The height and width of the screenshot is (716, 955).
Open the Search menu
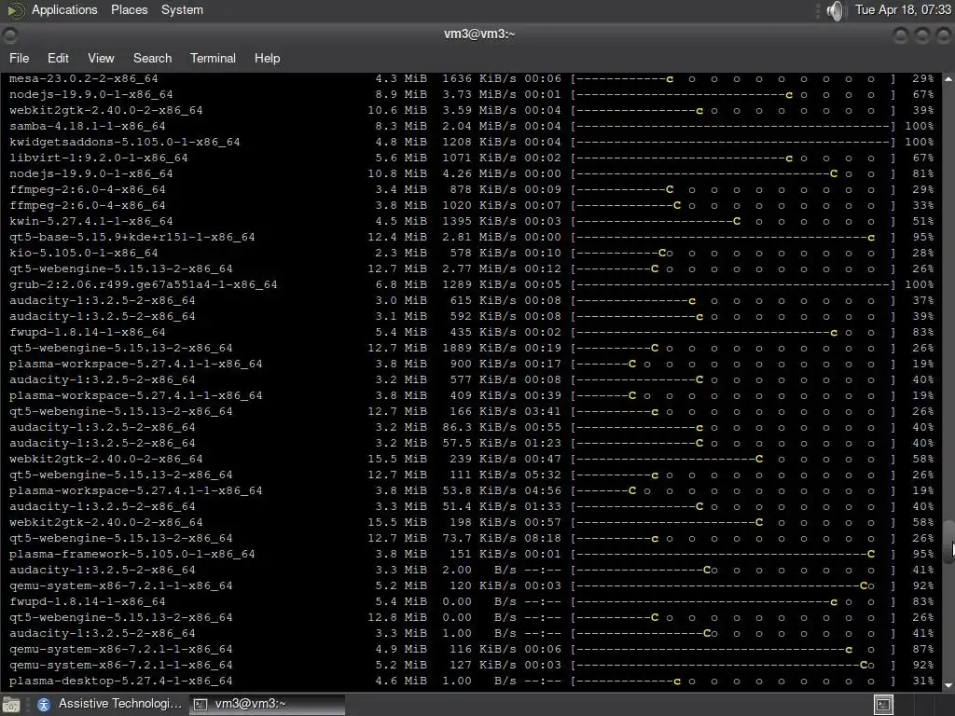tap(152, 58)
